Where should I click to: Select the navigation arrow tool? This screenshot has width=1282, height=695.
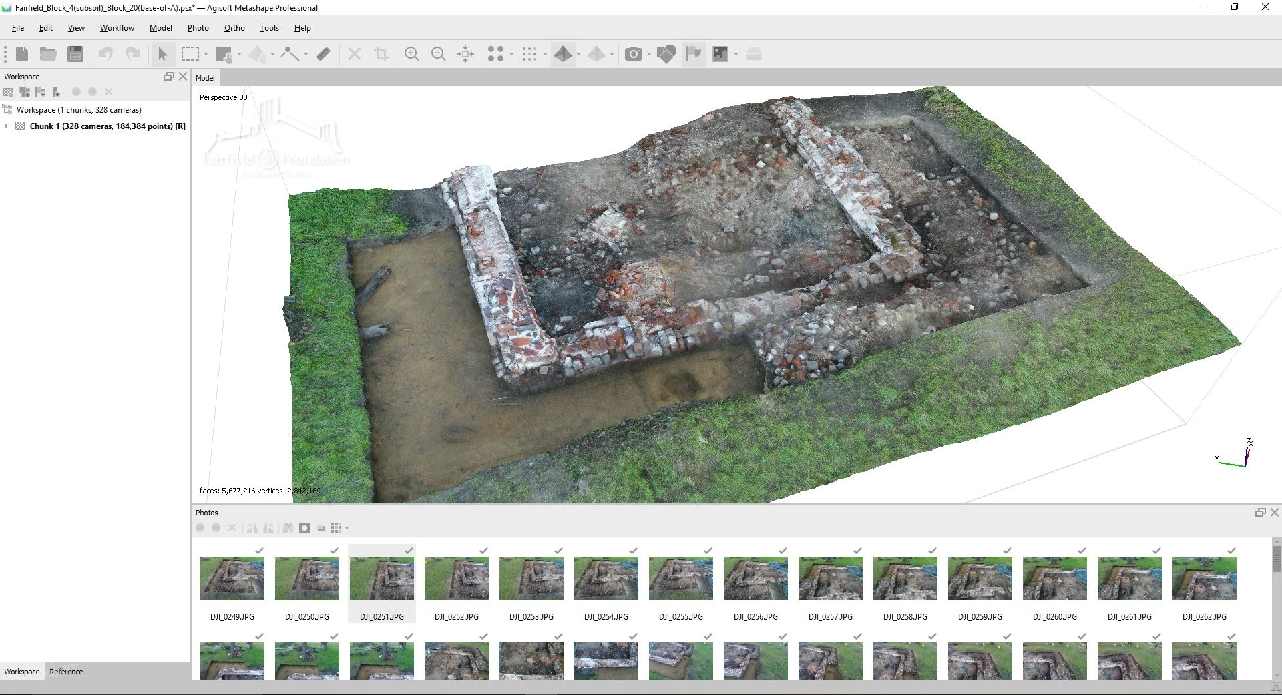click(163, 54)
